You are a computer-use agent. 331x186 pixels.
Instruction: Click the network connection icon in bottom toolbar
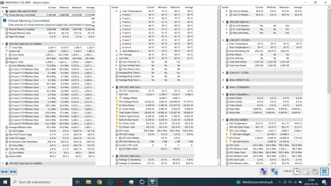(274, 172)
